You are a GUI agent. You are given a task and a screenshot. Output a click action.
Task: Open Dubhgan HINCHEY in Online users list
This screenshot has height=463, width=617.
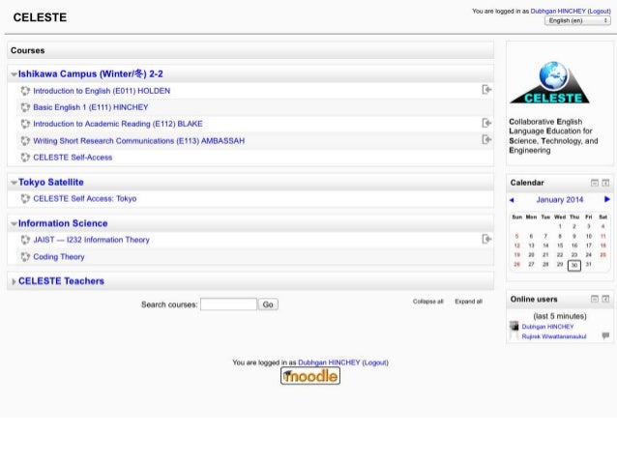coord(547,327)
